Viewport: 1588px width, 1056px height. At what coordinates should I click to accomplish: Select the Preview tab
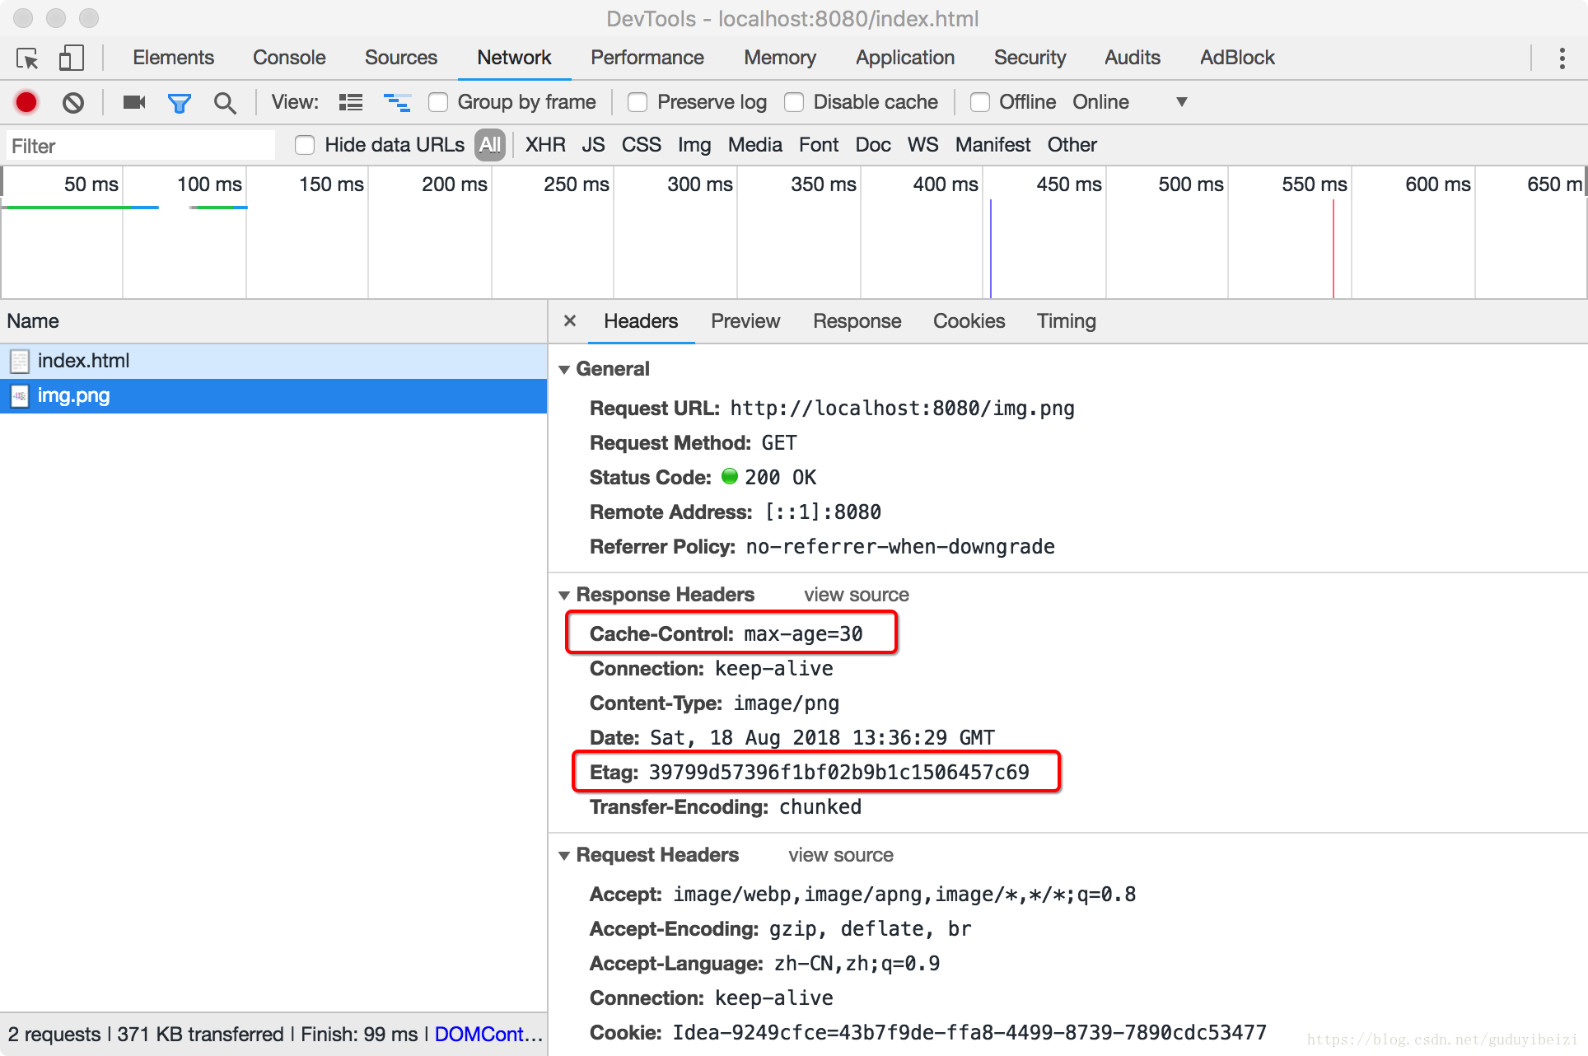tap(745, 320)
